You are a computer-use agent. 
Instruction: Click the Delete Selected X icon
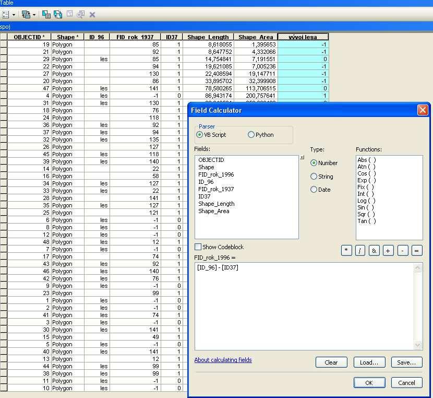[x=92, y=15]
